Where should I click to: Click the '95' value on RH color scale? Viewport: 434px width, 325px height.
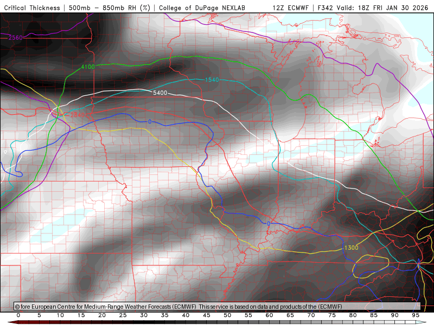click(416, 315)
